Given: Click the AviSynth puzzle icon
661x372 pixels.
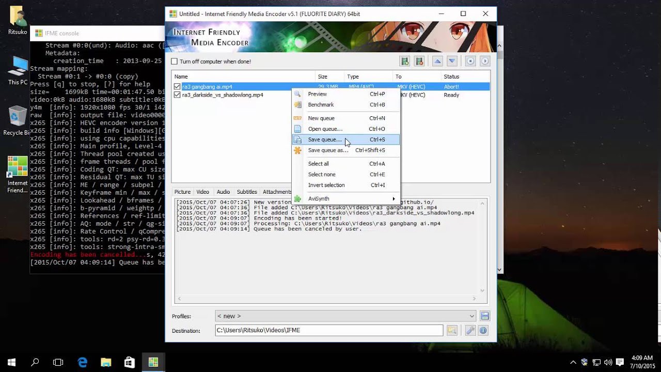Looking at the screenshot, I should tap(297, 198).
